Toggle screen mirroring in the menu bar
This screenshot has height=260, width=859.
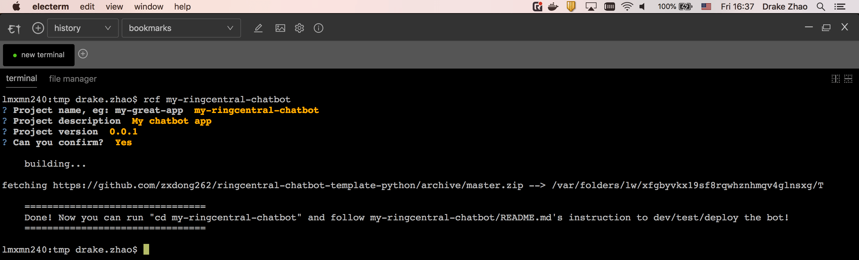pyautogui.click(x=591, y=6)
